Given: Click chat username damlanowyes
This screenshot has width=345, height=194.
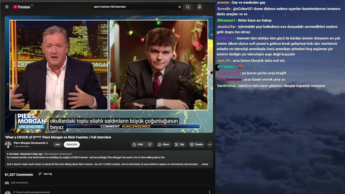Looking at the screenshot, I should 228,73.
